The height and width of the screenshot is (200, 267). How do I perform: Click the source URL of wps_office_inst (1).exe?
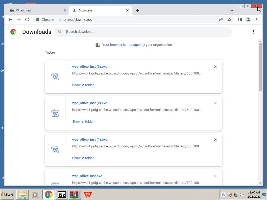[137, 146]
